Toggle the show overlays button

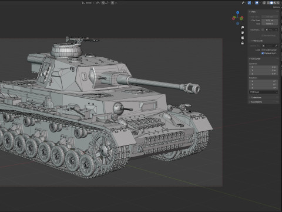pos(257,3)
